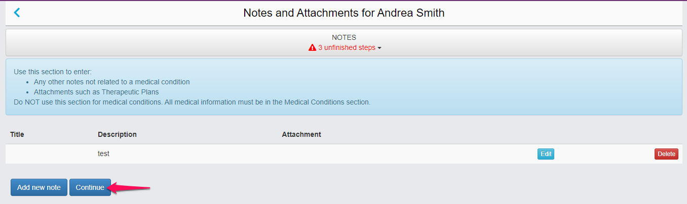This screenshot has width=687, height=204.
Task: Click the Attachment column header
Action: 301,134
